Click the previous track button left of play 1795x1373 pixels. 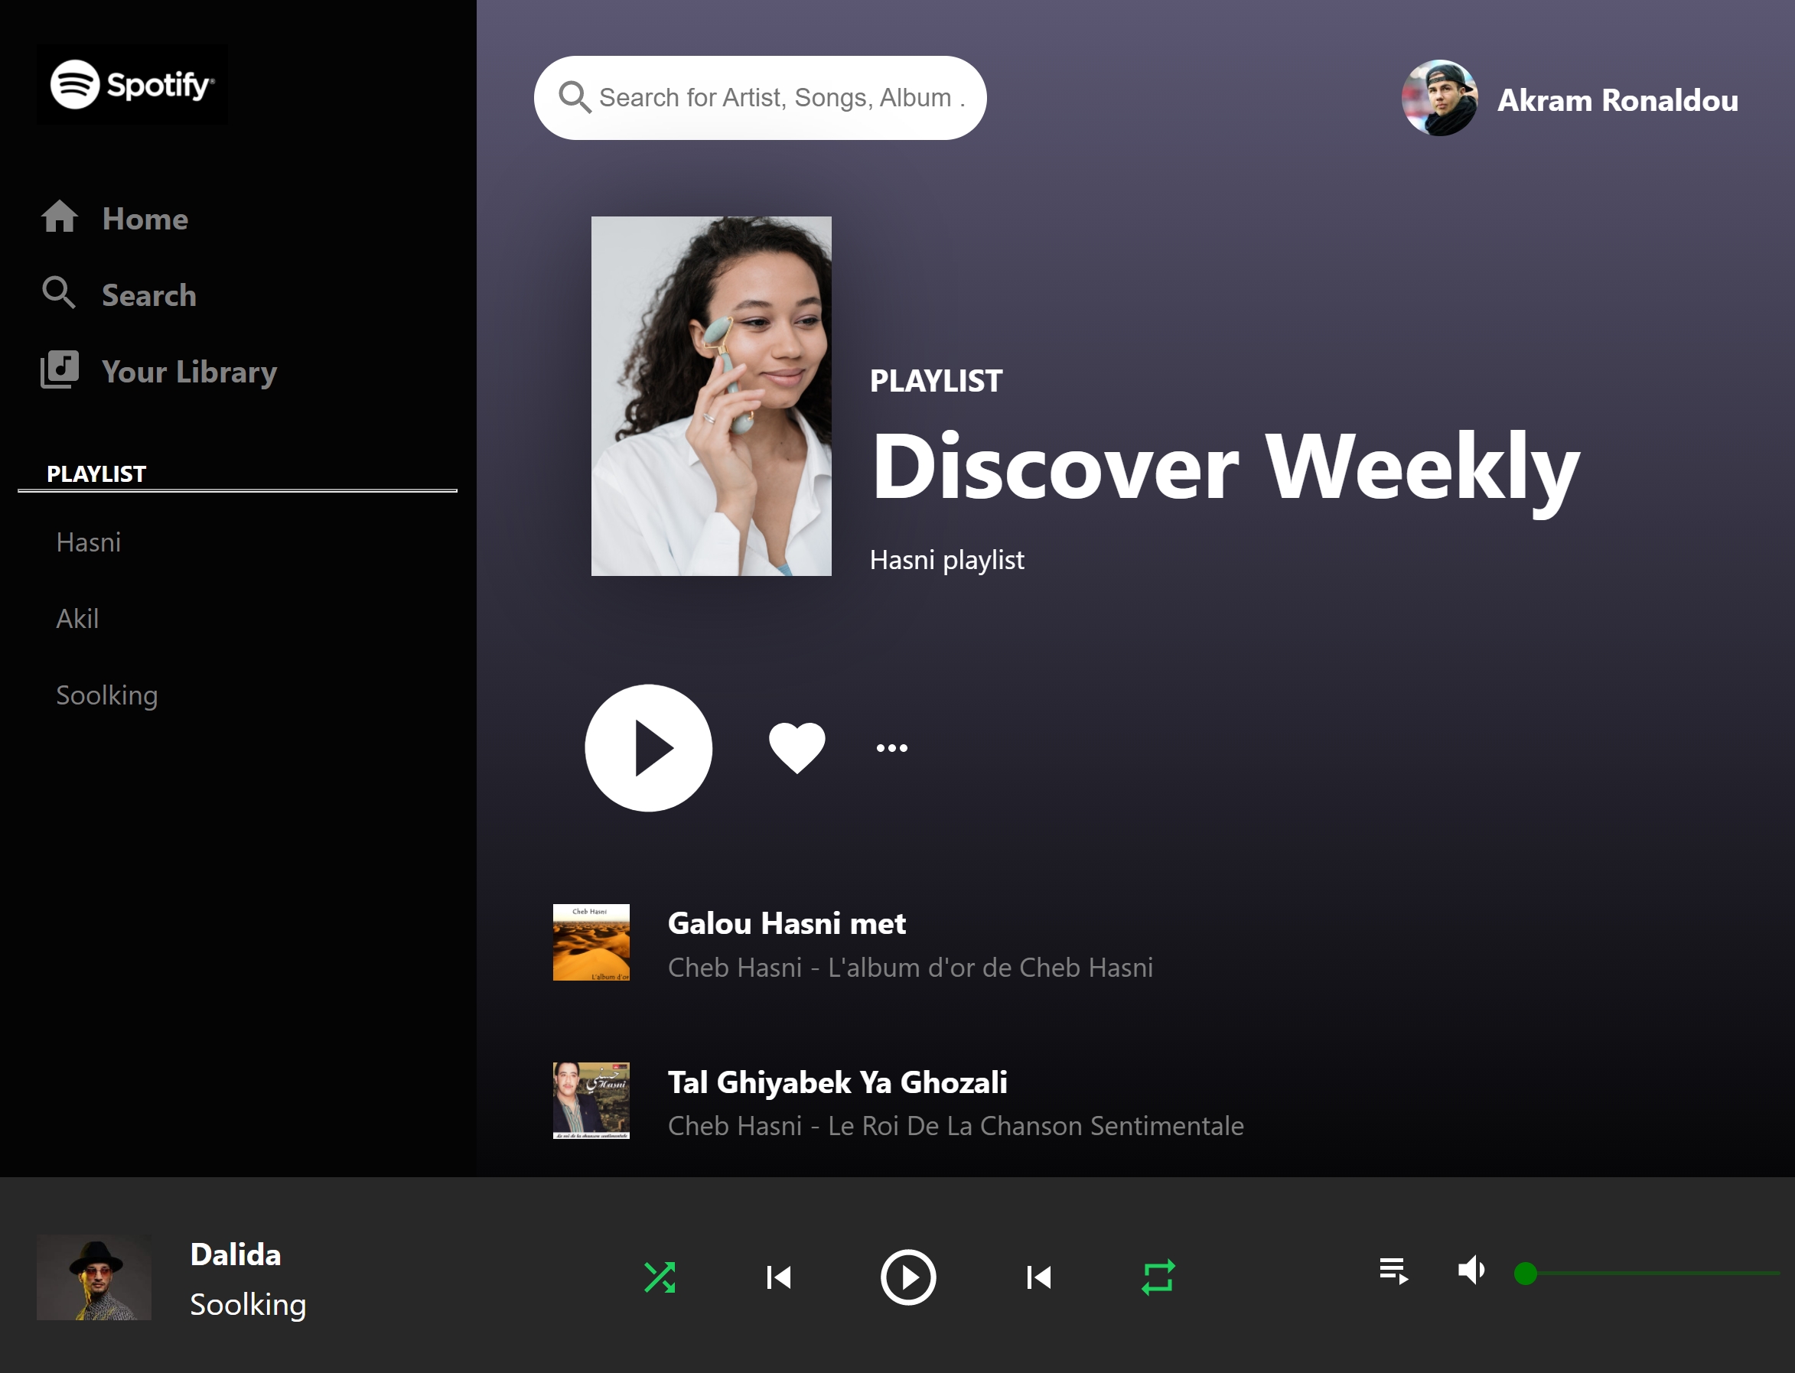click(x=778, y=1277)
